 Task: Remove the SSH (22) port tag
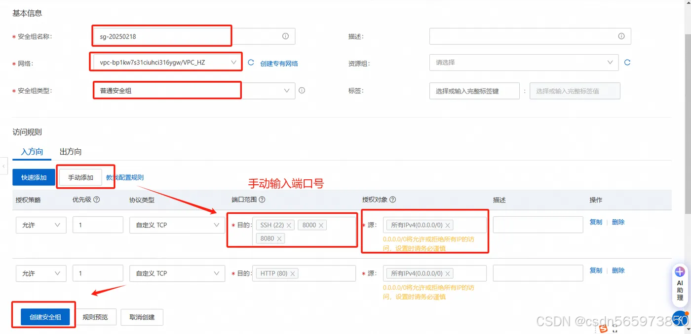[x=289, y=225]
